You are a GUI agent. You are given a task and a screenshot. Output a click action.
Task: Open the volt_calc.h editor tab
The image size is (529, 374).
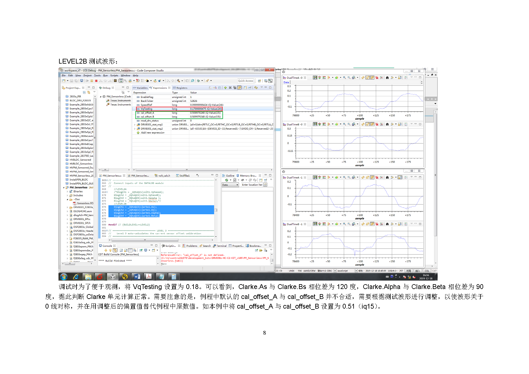[x=162, y=175]
